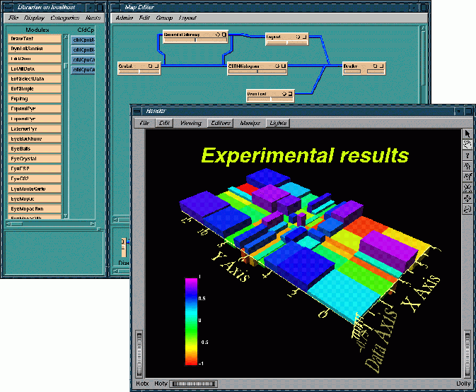Select the ExternalPyr module in Librarian
The height and width of the screenshot is (392, 476).
point(35,129)
